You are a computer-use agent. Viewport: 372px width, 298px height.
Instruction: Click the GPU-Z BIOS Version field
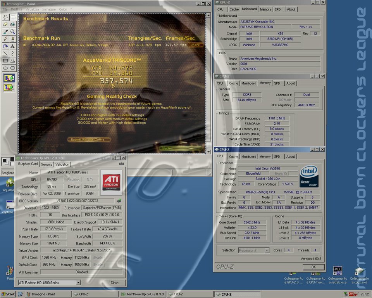77,201
